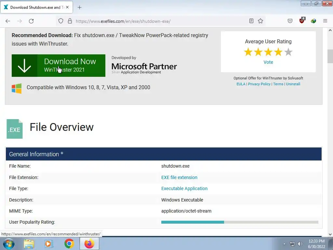Click the .EXE file icon
Viewport: 333px width, 250px height.
coord(15,129)
